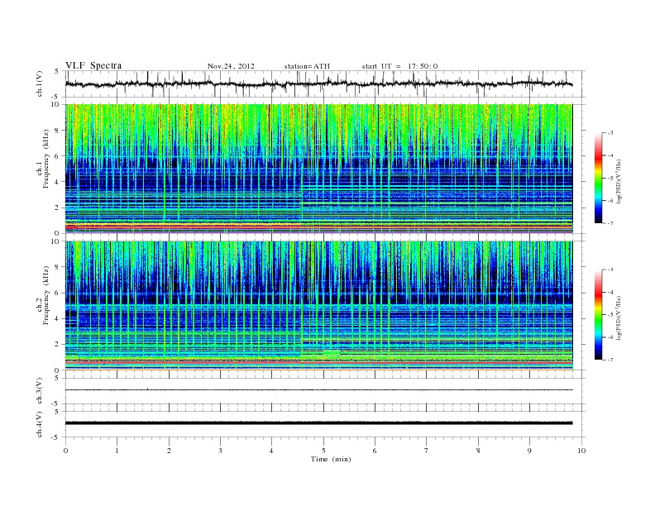This screenshot has width=655, height=506.
Task: Click the "-3" label on ch.1 colorbar
Action: click(x=610, y=133)
